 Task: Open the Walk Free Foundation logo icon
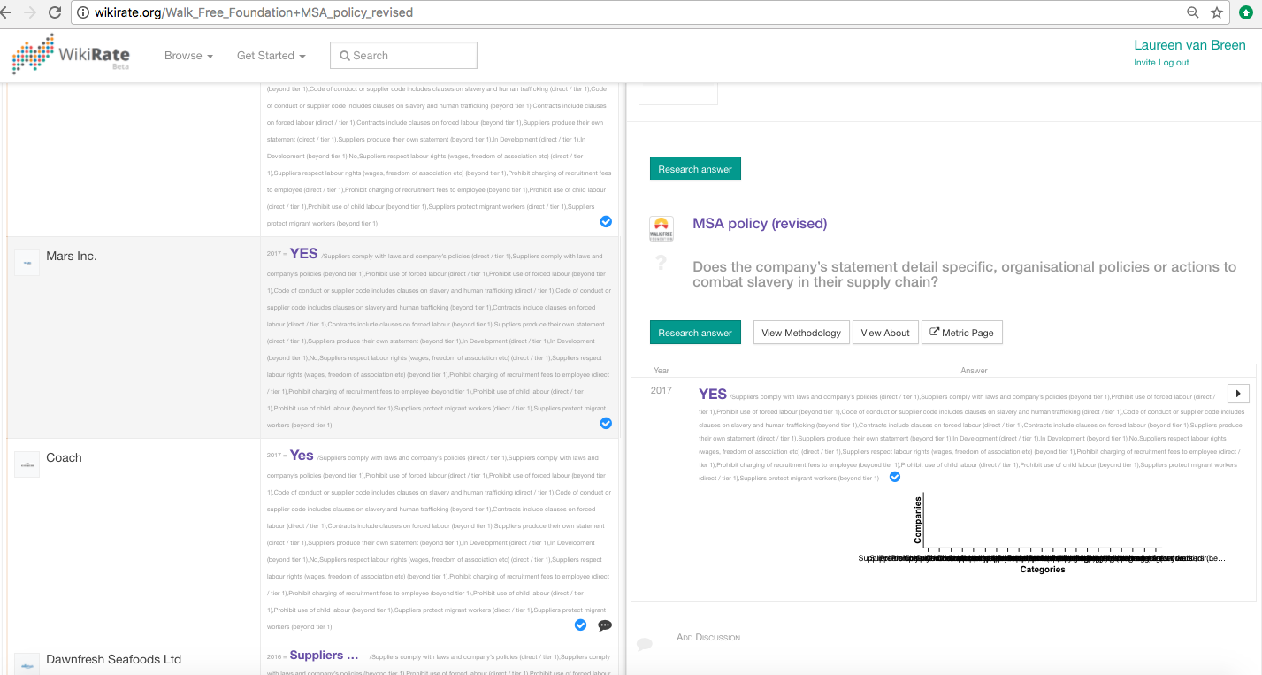click(x=662, y=228)
